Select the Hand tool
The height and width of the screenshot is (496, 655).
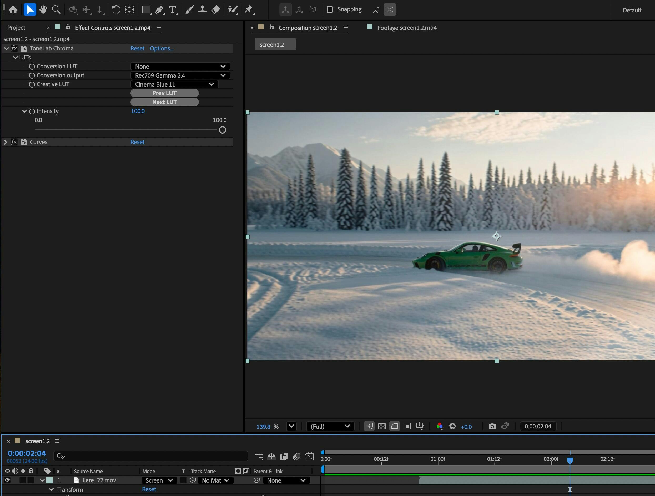(43, 9)
